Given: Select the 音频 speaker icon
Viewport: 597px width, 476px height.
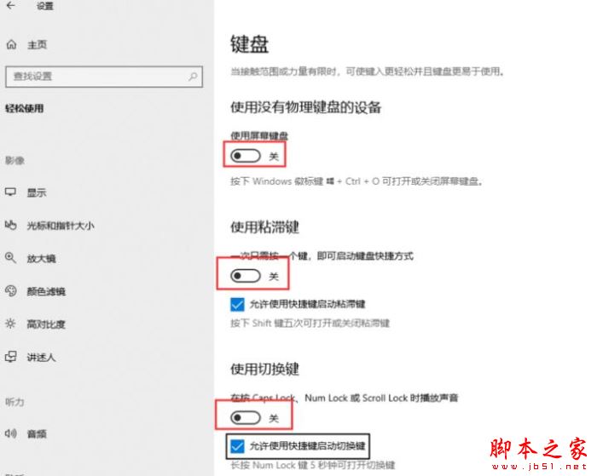Looking at the screenshot, I should pyautogui.click(x=10, y=433).
